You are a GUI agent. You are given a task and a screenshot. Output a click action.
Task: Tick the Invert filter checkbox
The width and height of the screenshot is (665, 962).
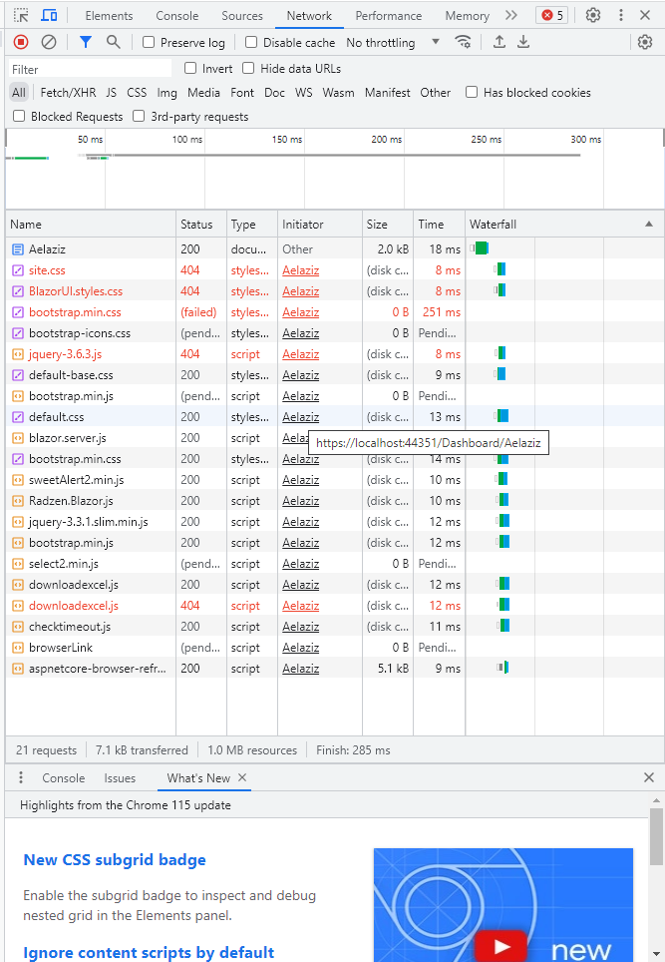point(190,68)
